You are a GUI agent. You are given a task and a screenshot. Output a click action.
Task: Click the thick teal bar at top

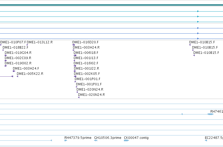(x=112, y=5)
